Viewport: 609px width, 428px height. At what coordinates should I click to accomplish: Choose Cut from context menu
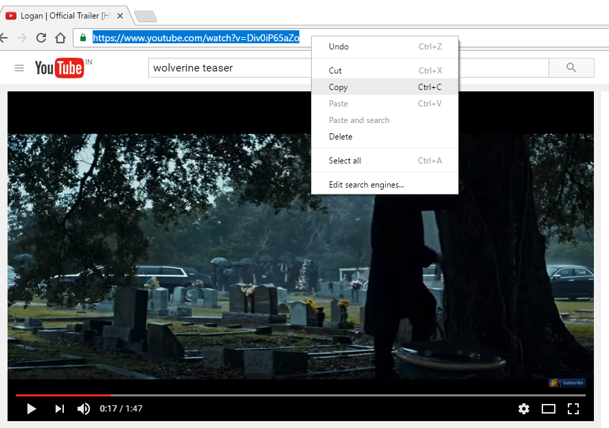click(384, 71)
